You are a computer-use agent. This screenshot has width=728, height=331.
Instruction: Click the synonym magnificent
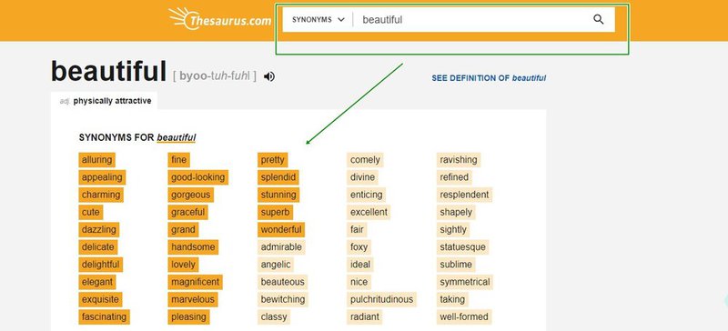195,282
